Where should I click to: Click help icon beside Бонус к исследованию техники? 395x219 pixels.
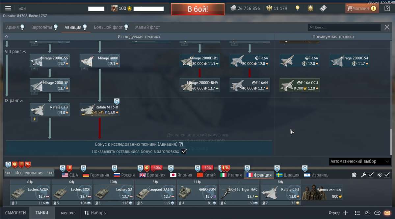tap(181, 144)
